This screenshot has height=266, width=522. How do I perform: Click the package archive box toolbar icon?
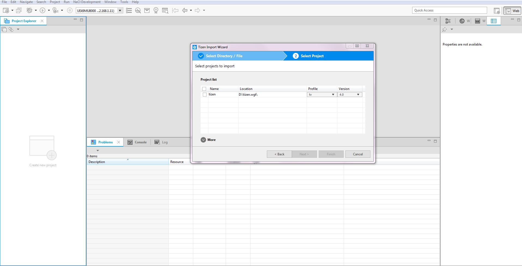(x=147, y=10)
